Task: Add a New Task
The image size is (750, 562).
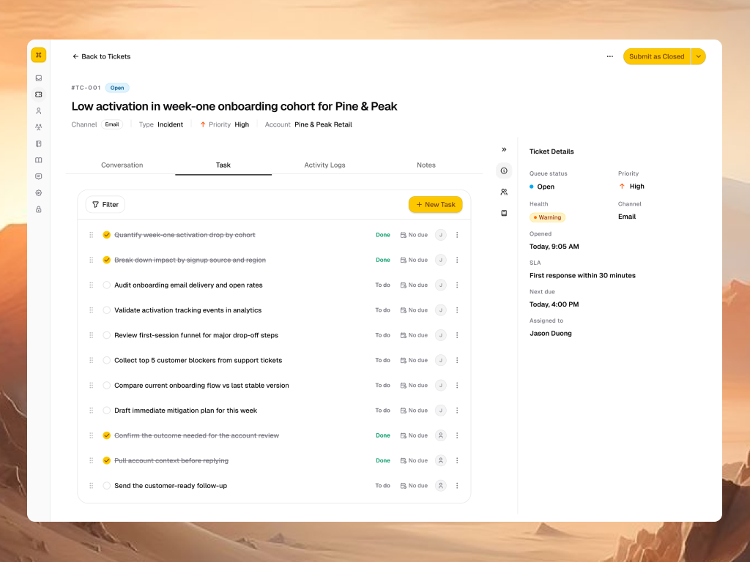Action: [436, 205]
